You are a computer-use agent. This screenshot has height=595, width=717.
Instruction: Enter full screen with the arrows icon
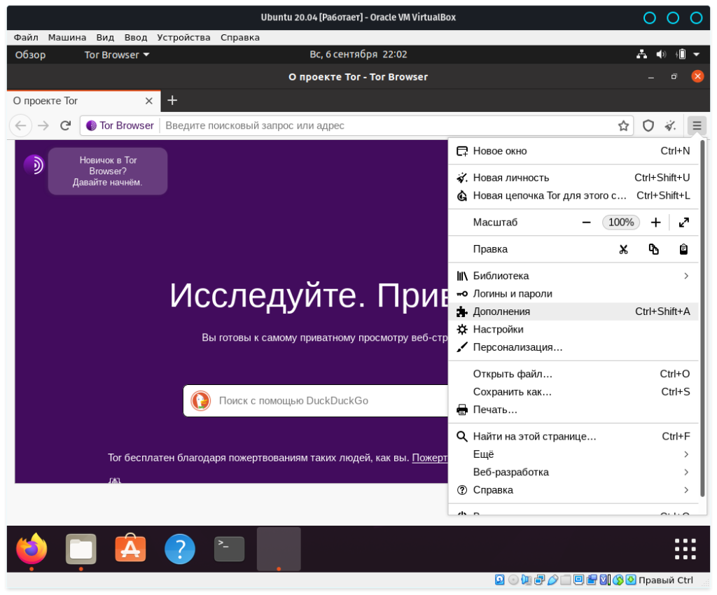click(684, 223)
